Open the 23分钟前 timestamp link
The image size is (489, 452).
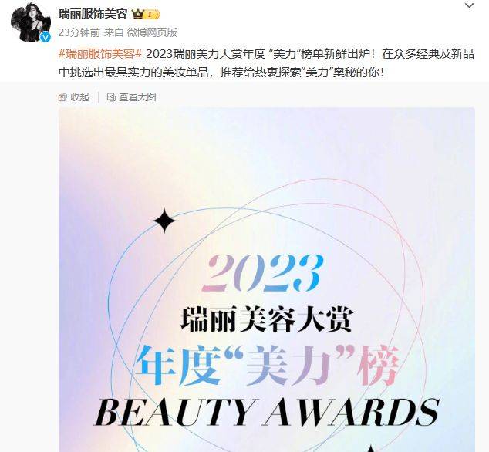79,32
